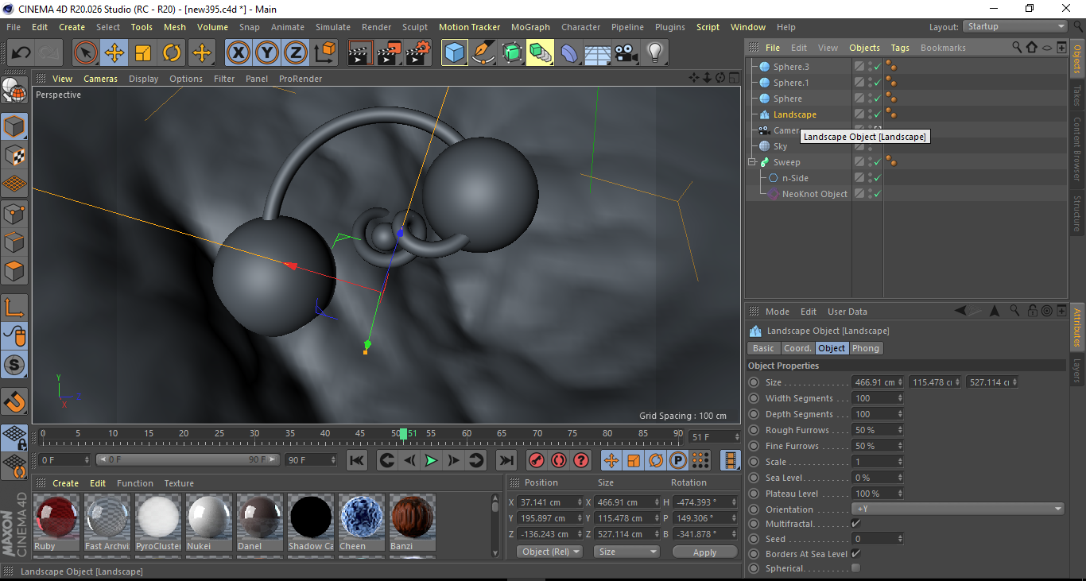Screen dimensions: 1086x581
Task: Toggle Autokeying button
Action: [559, 460]
